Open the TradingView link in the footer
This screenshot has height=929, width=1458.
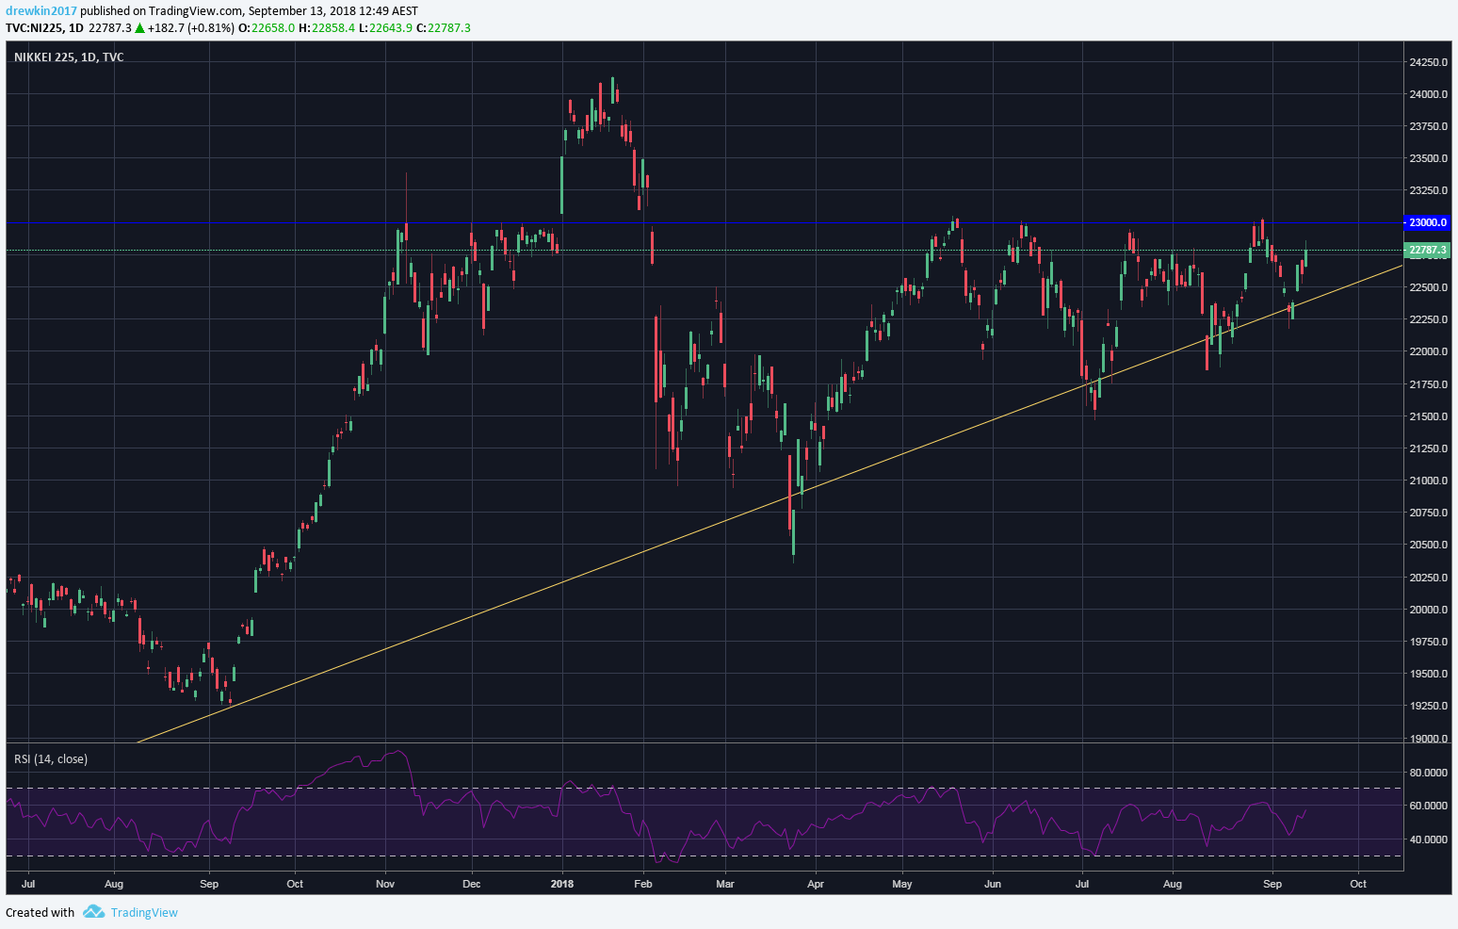click(x=144, y=912)
